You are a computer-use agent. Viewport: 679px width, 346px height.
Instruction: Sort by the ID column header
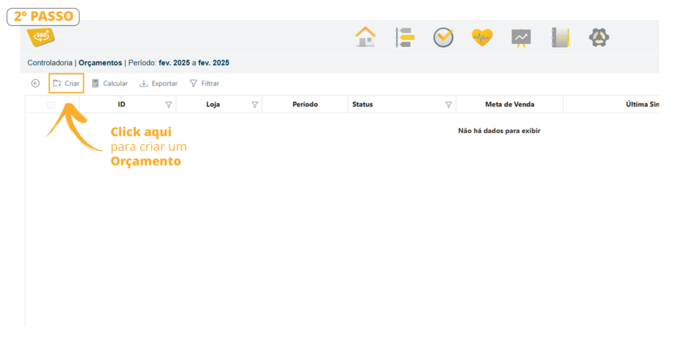pos(121,105)
